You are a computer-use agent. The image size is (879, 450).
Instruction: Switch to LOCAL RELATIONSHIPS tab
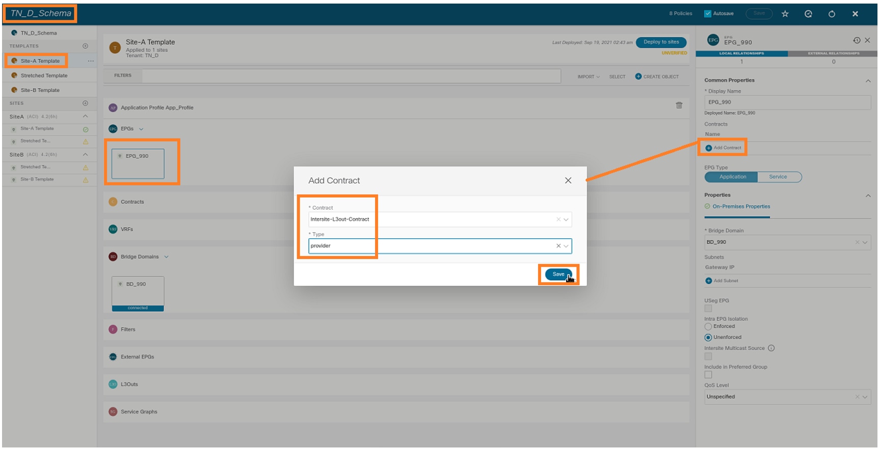point(741,53)
